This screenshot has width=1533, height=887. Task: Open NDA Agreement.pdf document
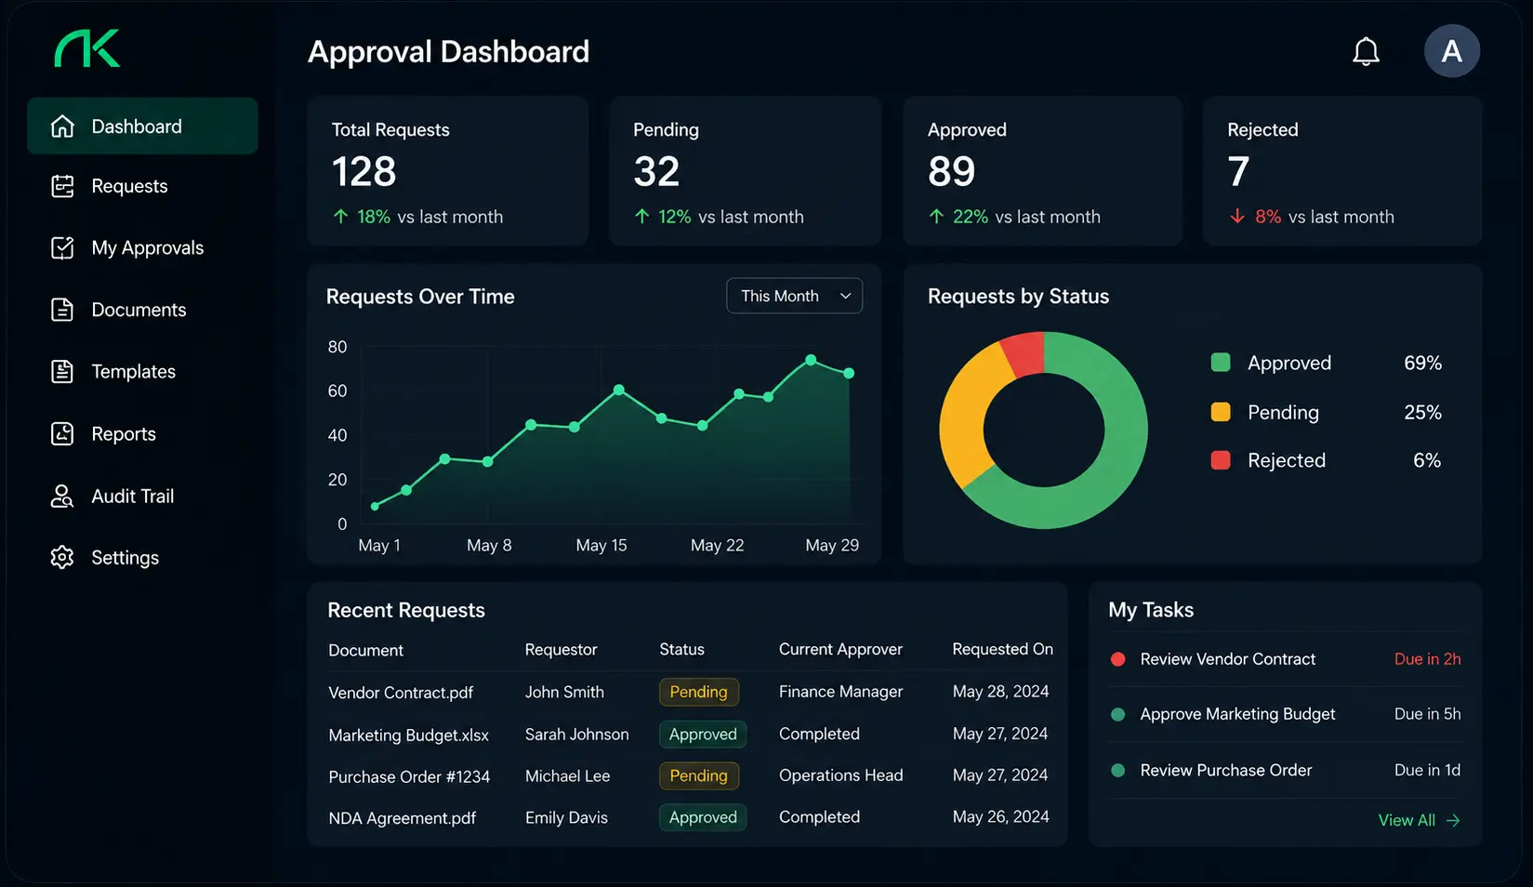point(403,818)
